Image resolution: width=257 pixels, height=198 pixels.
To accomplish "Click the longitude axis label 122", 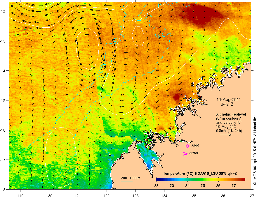I will click(107, 196).
